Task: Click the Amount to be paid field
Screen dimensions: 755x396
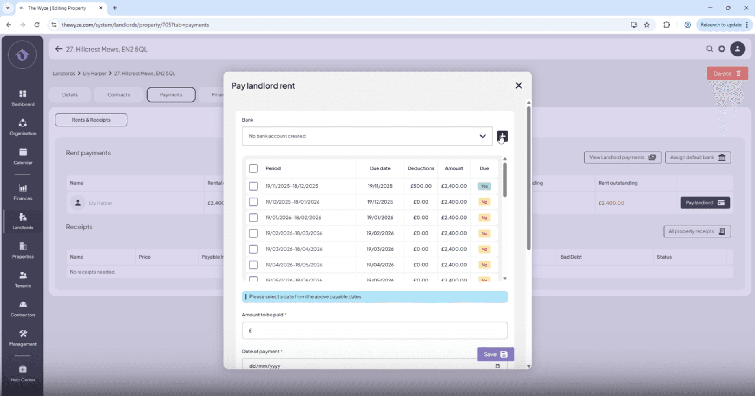Action: (374, 331)
